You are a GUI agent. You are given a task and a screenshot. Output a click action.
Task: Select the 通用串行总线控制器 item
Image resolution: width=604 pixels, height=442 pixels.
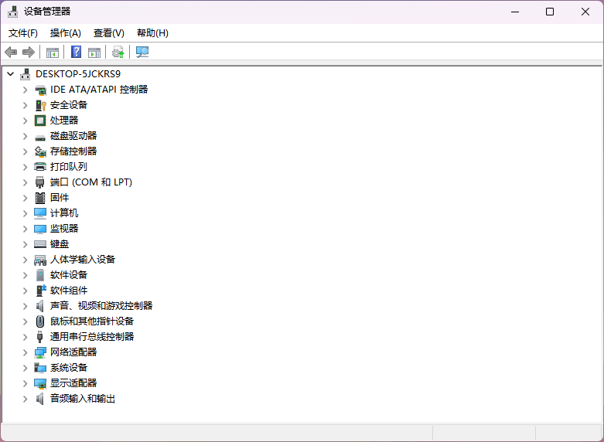[92, 337]
